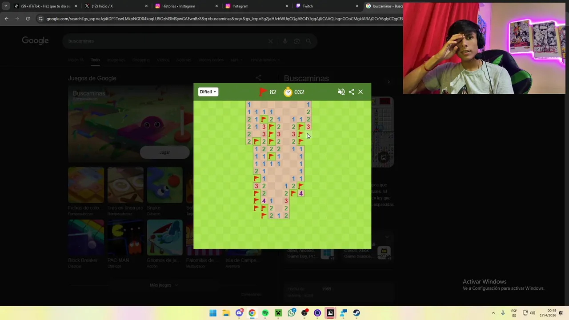The height and width of the screenshot is (320, 569).
Task: Reload the page in Chrome
Action: 28,19
